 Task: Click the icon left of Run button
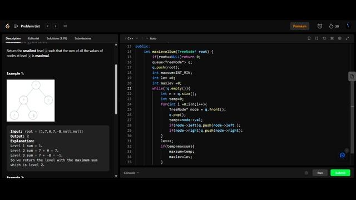(306, 173)
